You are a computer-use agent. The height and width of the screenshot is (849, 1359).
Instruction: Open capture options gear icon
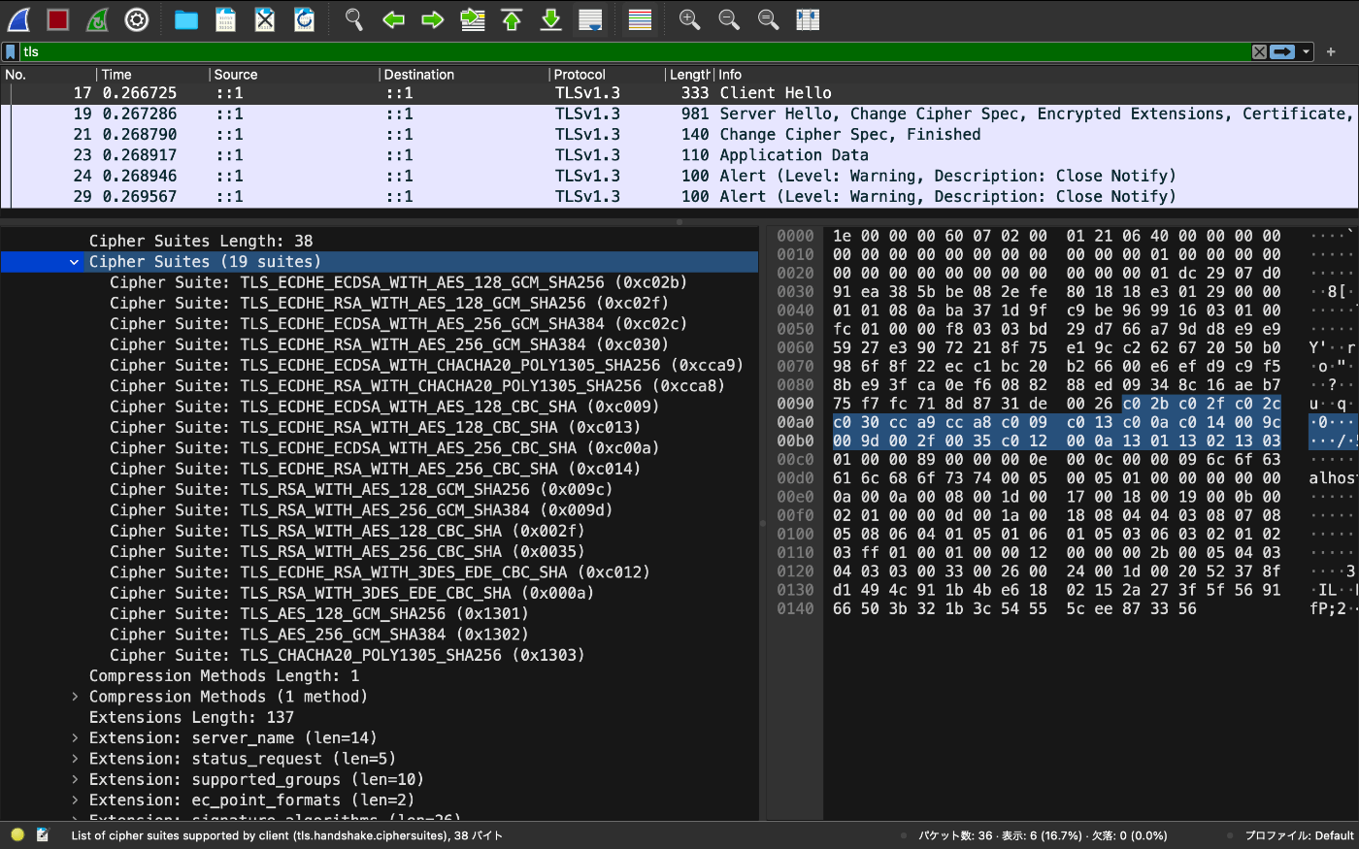click(137, 19)
